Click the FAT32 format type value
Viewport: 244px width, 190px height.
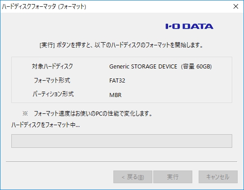point(117,81)
